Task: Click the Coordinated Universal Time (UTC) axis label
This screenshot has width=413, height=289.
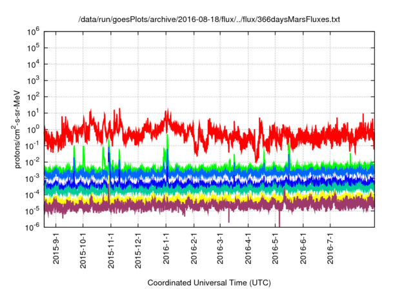Action: (208, 283)
